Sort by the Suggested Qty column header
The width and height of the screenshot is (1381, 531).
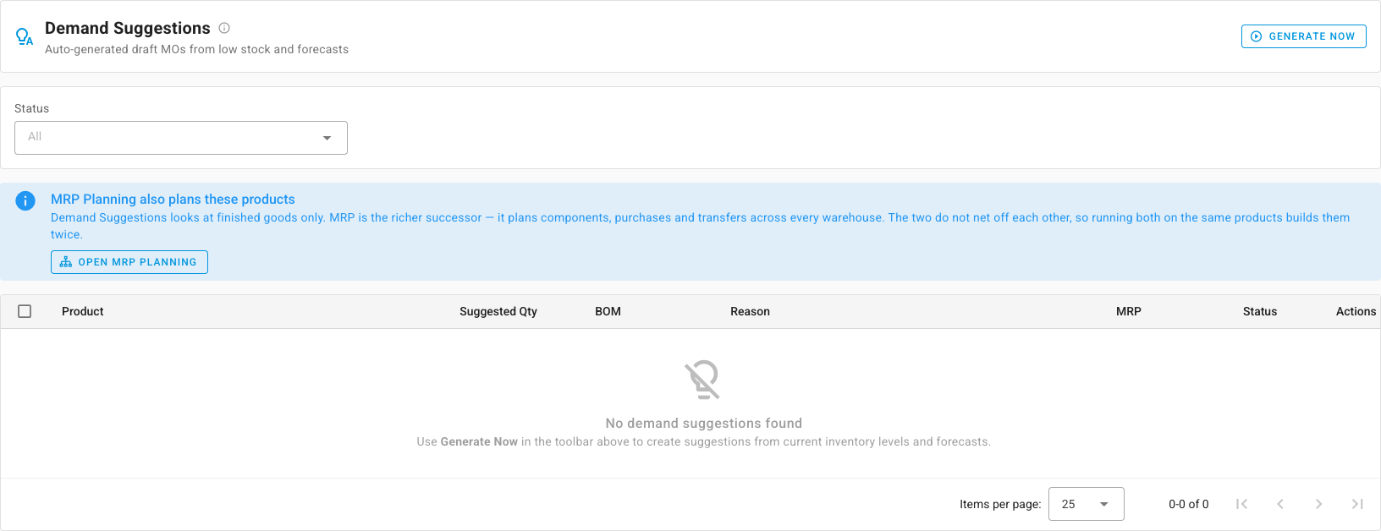pos(498,311)
